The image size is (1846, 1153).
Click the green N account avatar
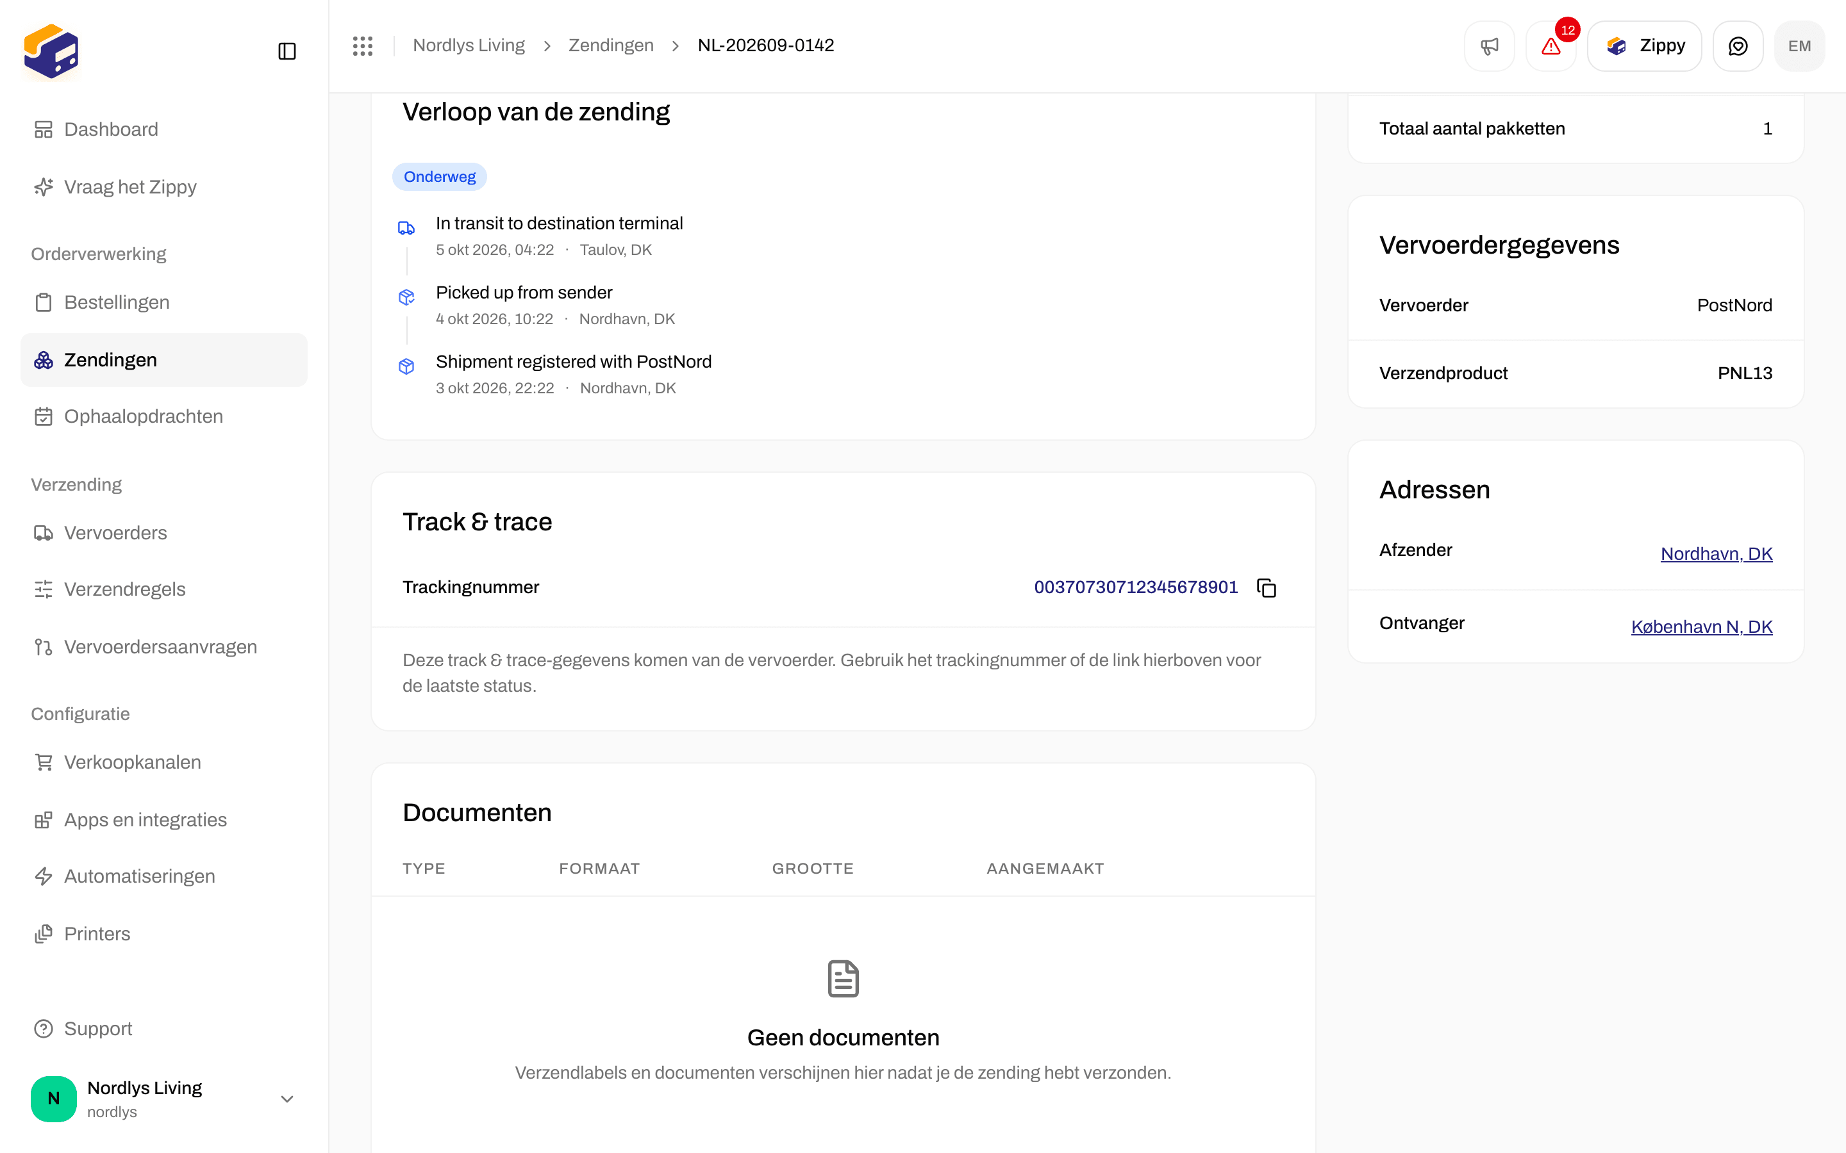pyautogui.click(x=53, y=1099)
